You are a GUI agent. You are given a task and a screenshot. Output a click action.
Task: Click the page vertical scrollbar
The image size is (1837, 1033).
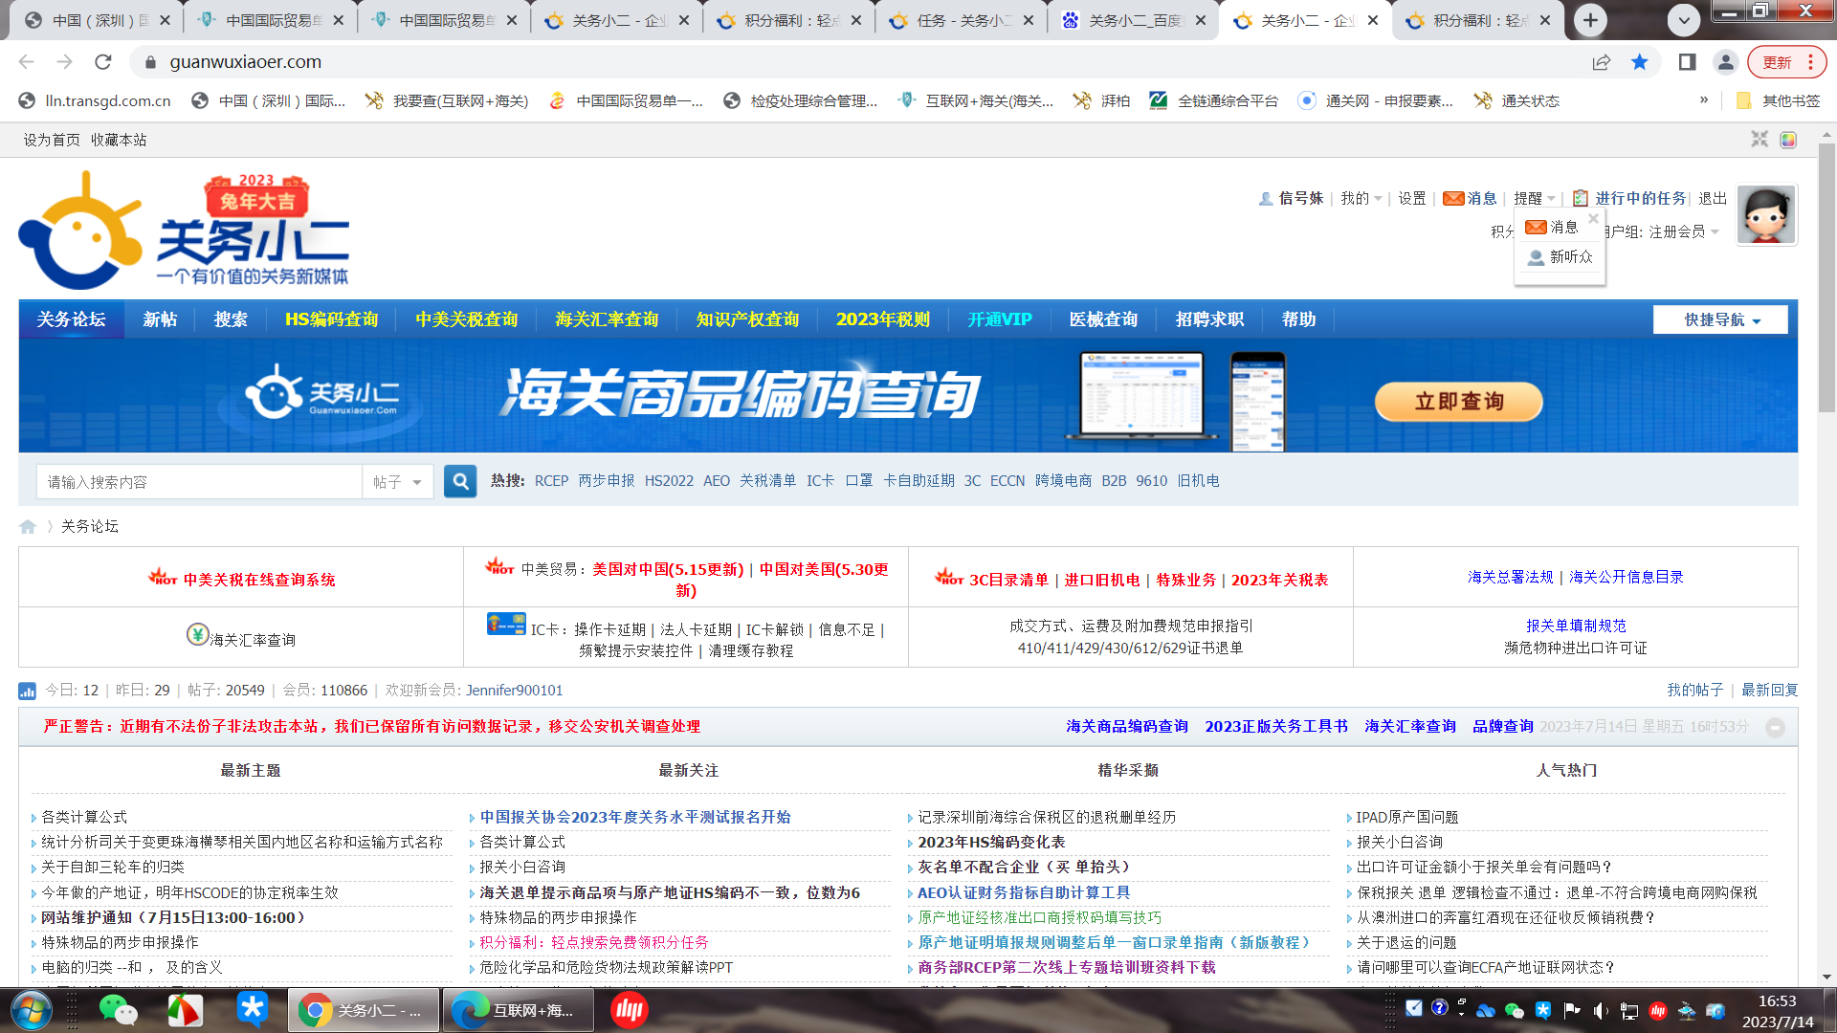1826,277
